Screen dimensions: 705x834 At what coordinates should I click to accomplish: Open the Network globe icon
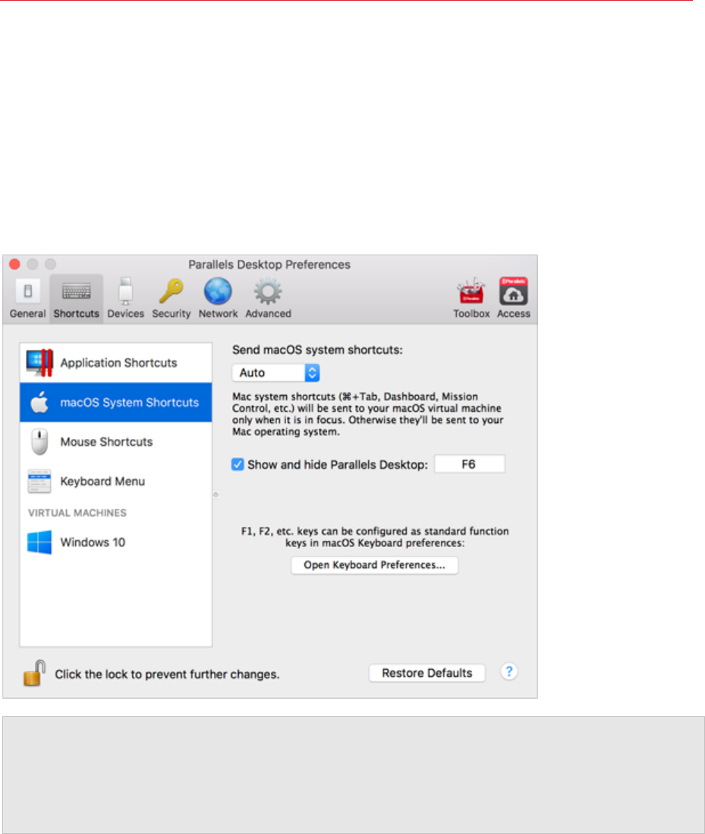[218, 292]
